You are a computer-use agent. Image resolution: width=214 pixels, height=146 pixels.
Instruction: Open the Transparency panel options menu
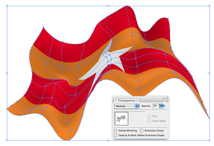pos(166,101)
